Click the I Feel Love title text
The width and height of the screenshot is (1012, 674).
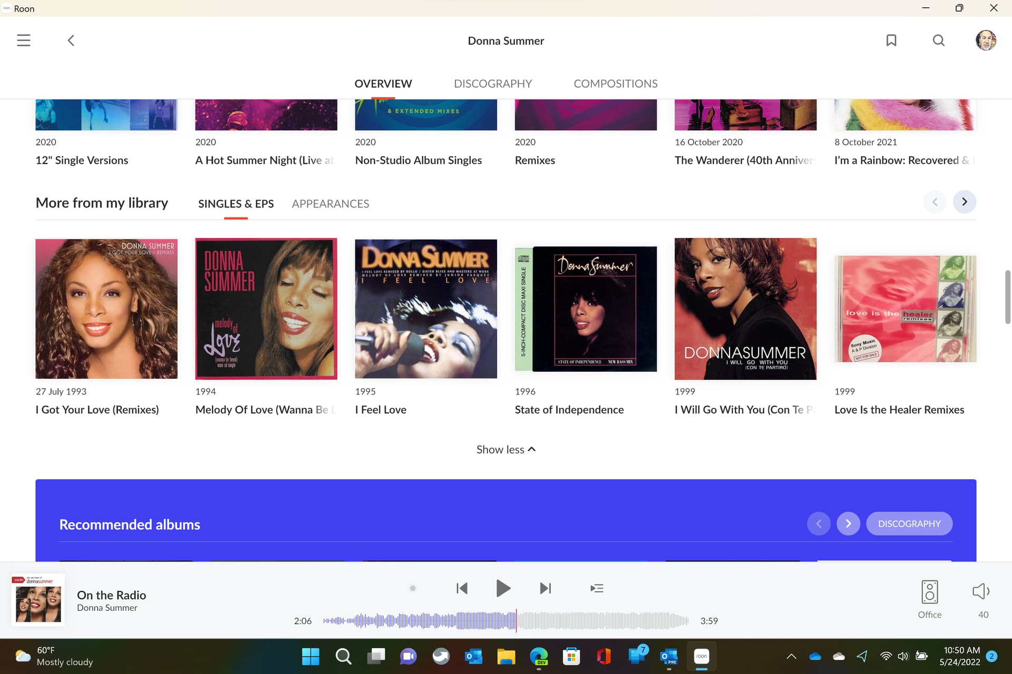pos(381,410)
